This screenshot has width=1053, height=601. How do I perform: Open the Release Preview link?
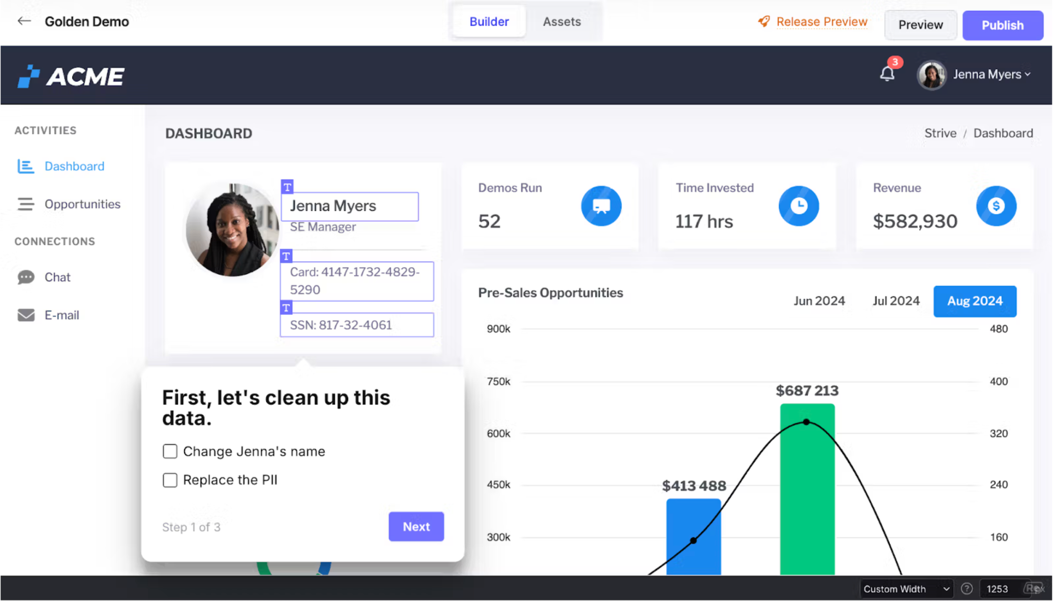coord(821,22)
